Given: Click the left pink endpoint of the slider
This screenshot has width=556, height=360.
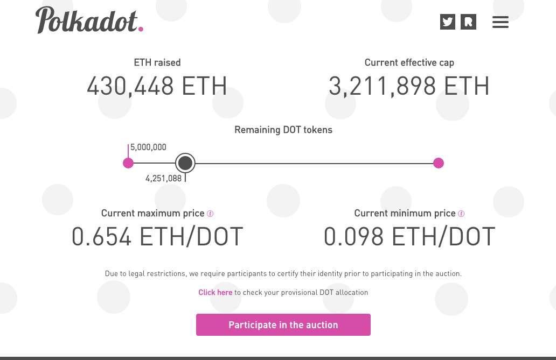Looking at the screenshot, I should pyautogui.click(x=128, y=163).
